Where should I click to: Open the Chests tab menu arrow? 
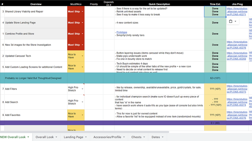click(144, 137)
